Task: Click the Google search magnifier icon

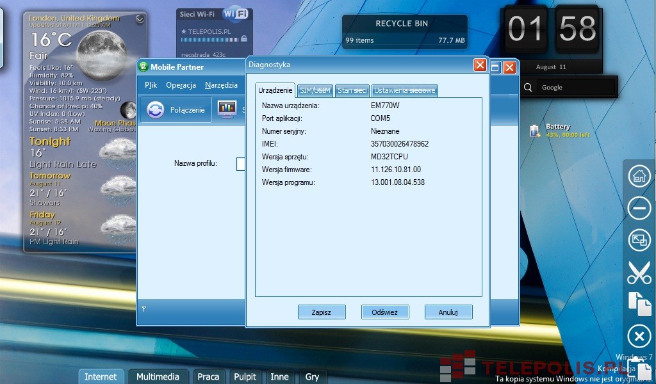Action: pos(528,87)
